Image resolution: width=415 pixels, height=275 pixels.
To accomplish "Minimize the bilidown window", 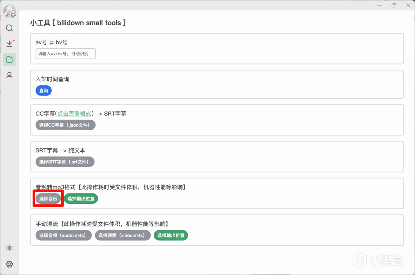I will (380, 5).
